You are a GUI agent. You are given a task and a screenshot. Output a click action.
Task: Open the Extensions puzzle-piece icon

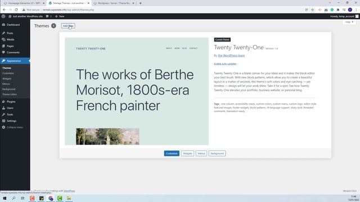[x=338, y=10]
